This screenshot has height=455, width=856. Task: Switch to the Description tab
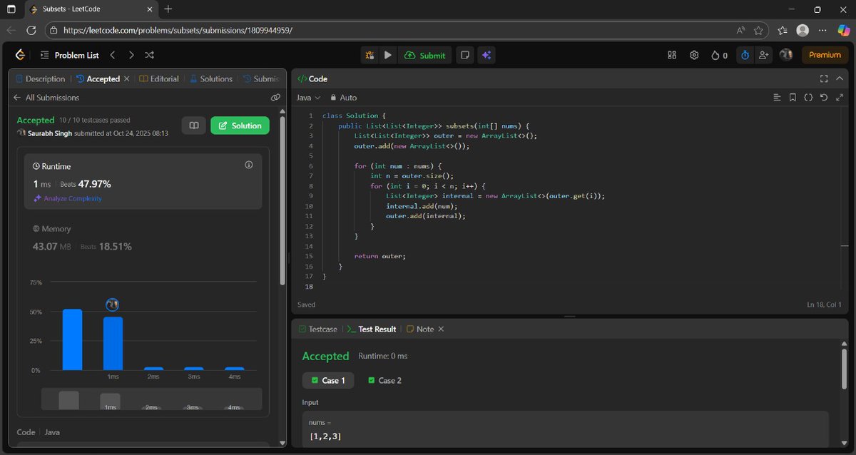[40, 79]
